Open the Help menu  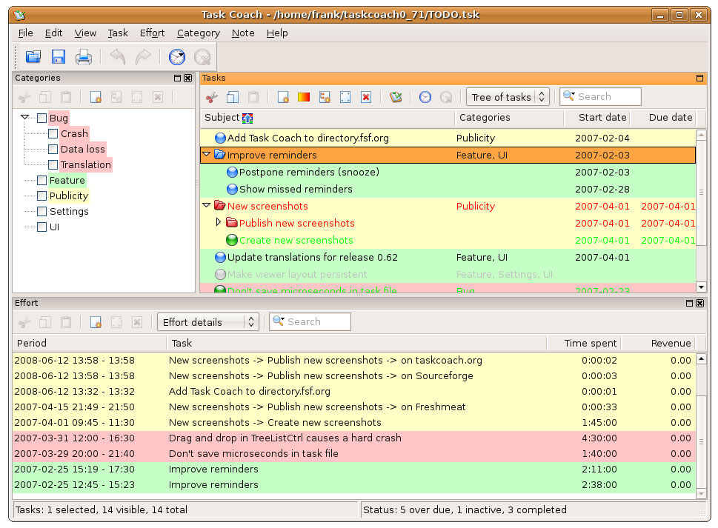tap(277, 33)
